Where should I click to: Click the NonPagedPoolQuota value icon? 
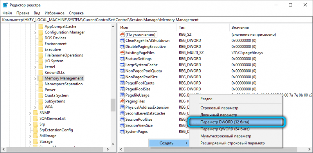tap(122, 71)
